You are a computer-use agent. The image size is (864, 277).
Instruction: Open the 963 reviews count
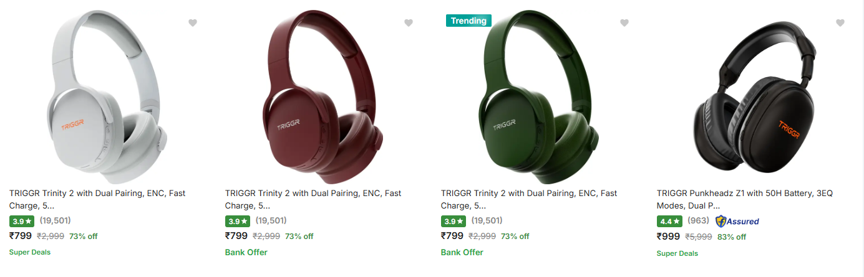(698, 221)
